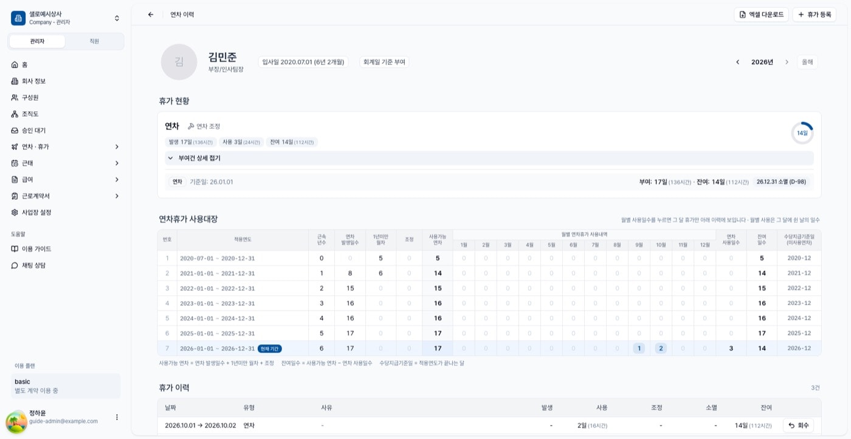Click the 26.12.31 소멸 (D-98) badge

(781, 182)
